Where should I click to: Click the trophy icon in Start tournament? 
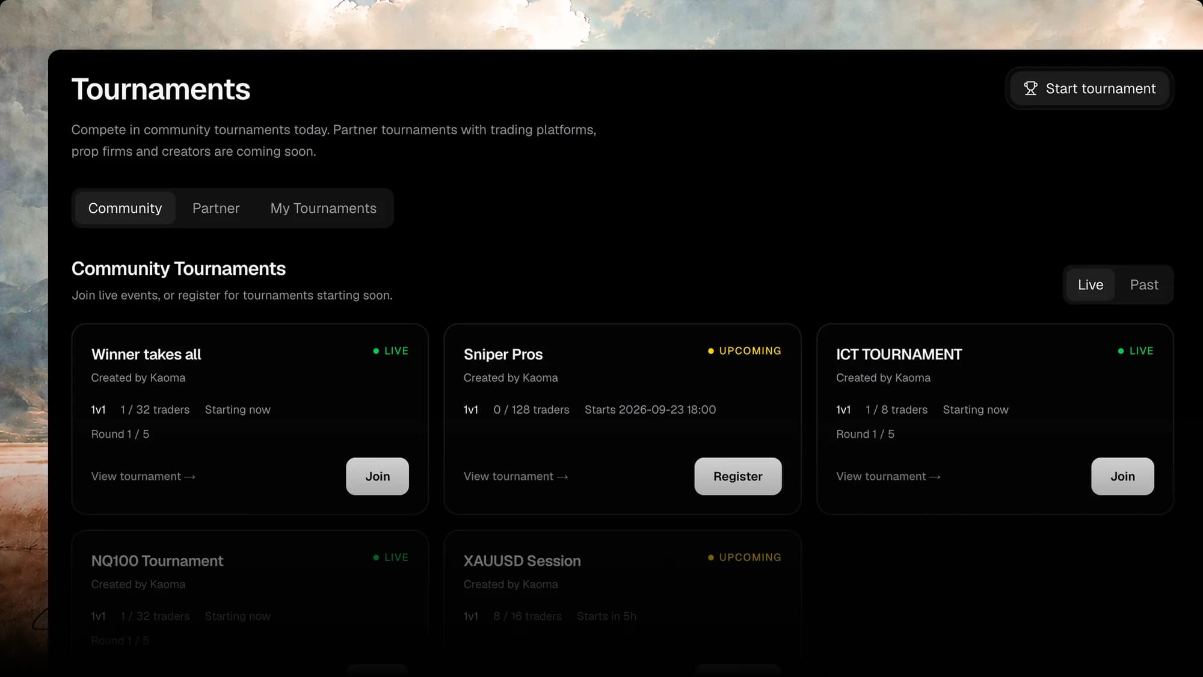pyautogui.click(x=1030, y=88)
